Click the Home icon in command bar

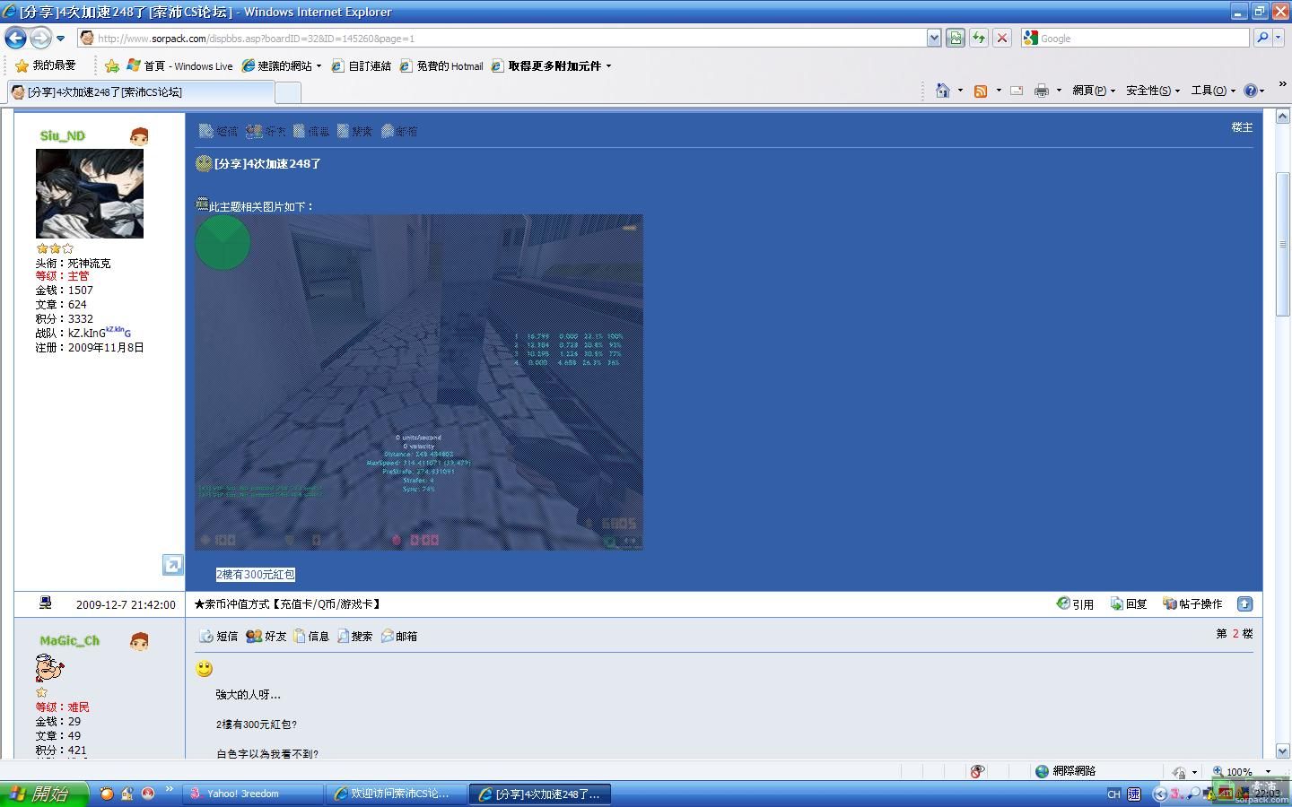tap(942, 91)
